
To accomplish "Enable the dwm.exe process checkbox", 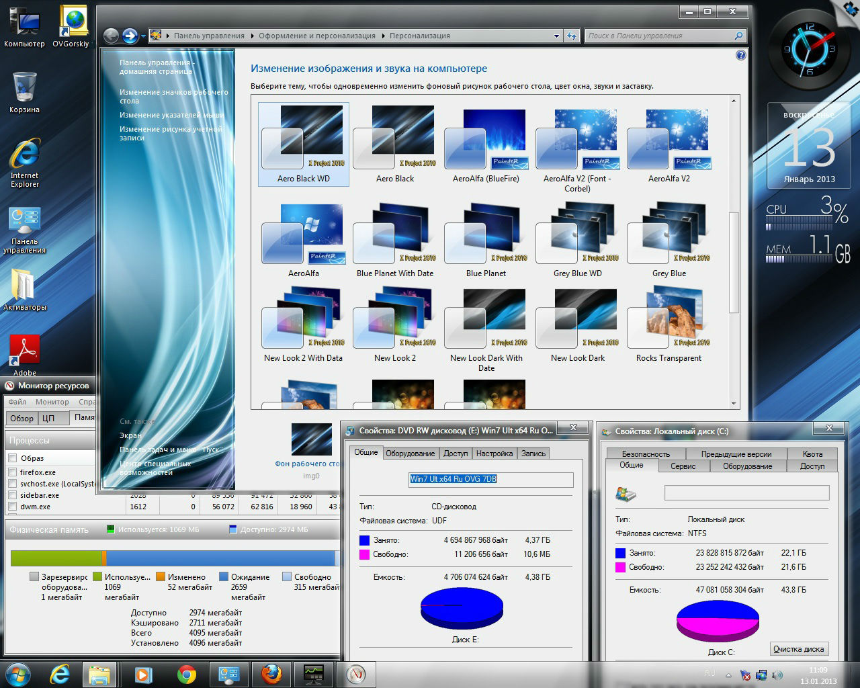I will pos(12,507).
